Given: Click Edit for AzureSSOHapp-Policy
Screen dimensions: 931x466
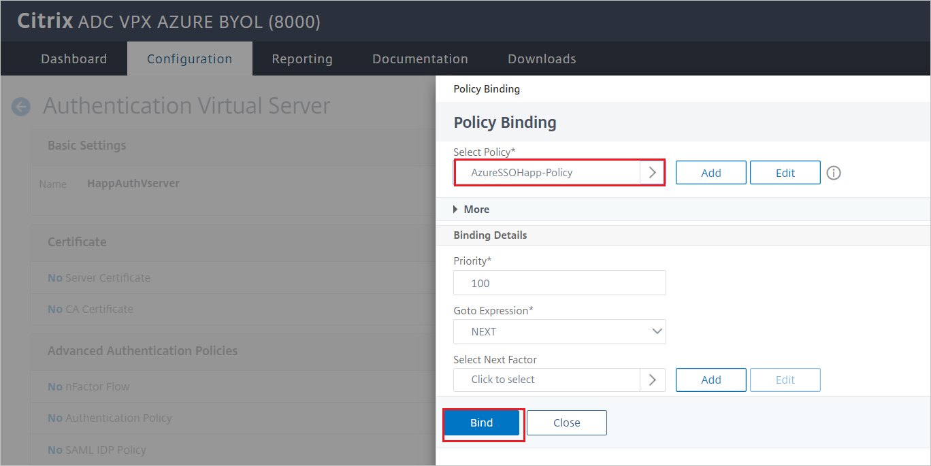Looking at the screenshot, I should (785, 172).
